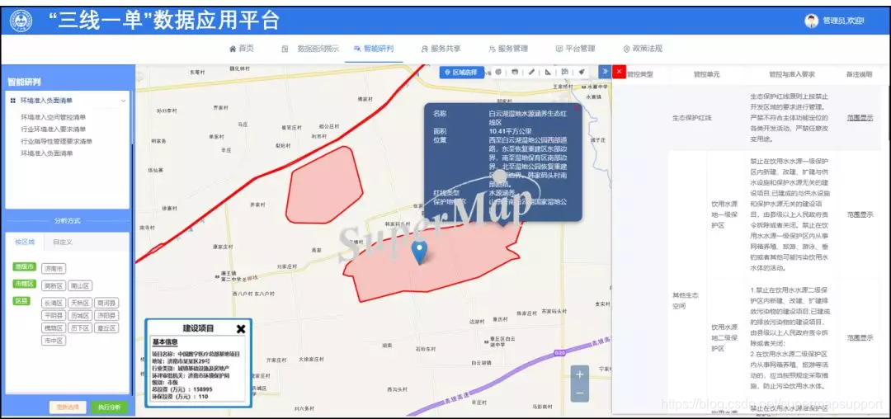Select 行业环境准入要求清单 list item
891x419 pixels.
tap(54, 129)
